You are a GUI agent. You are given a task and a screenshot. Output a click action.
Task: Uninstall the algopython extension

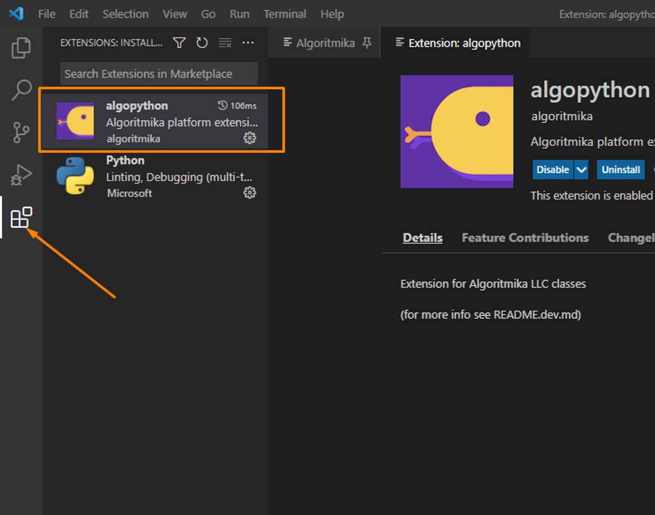click(621, 170)
